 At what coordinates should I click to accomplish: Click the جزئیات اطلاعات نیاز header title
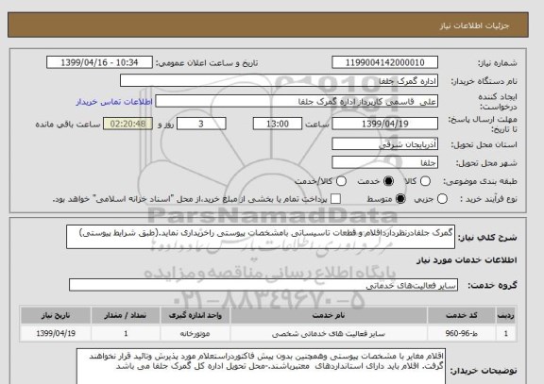click(x=474, y=26)
